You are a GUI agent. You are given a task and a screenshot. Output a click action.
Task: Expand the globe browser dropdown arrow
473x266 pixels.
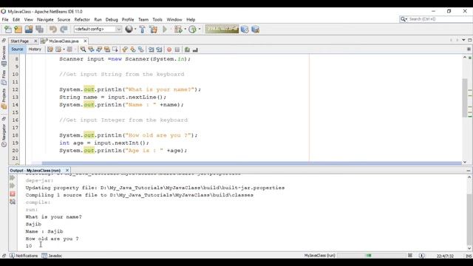click(x=135, y=30)
